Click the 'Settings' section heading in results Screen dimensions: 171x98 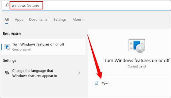click(10, 61)
